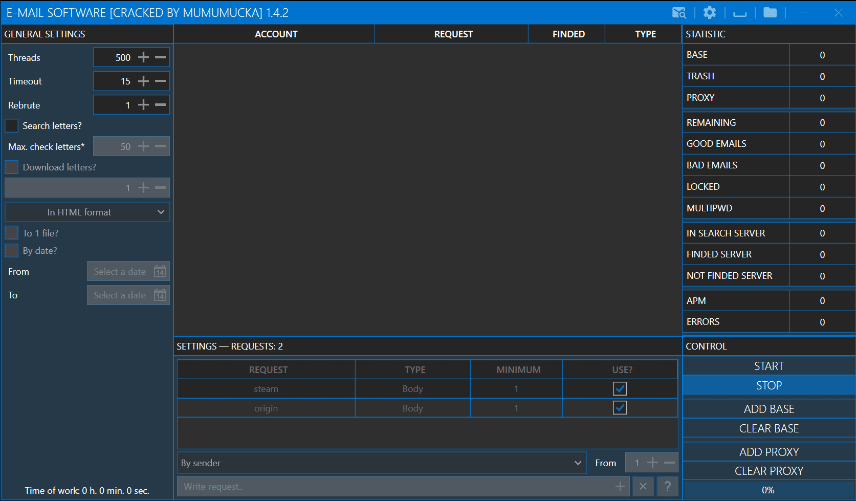Open the mail search icon in title bar
The height and width of the screenshot is (501, 856).
(x=679, y=13)
